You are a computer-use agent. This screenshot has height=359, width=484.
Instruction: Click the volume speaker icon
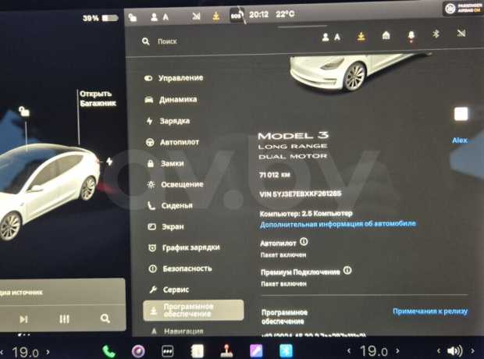coord(454,351)
